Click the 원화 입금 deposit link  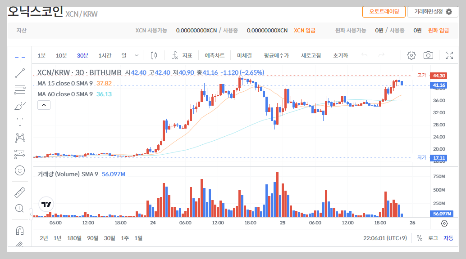tap(439, 30)
